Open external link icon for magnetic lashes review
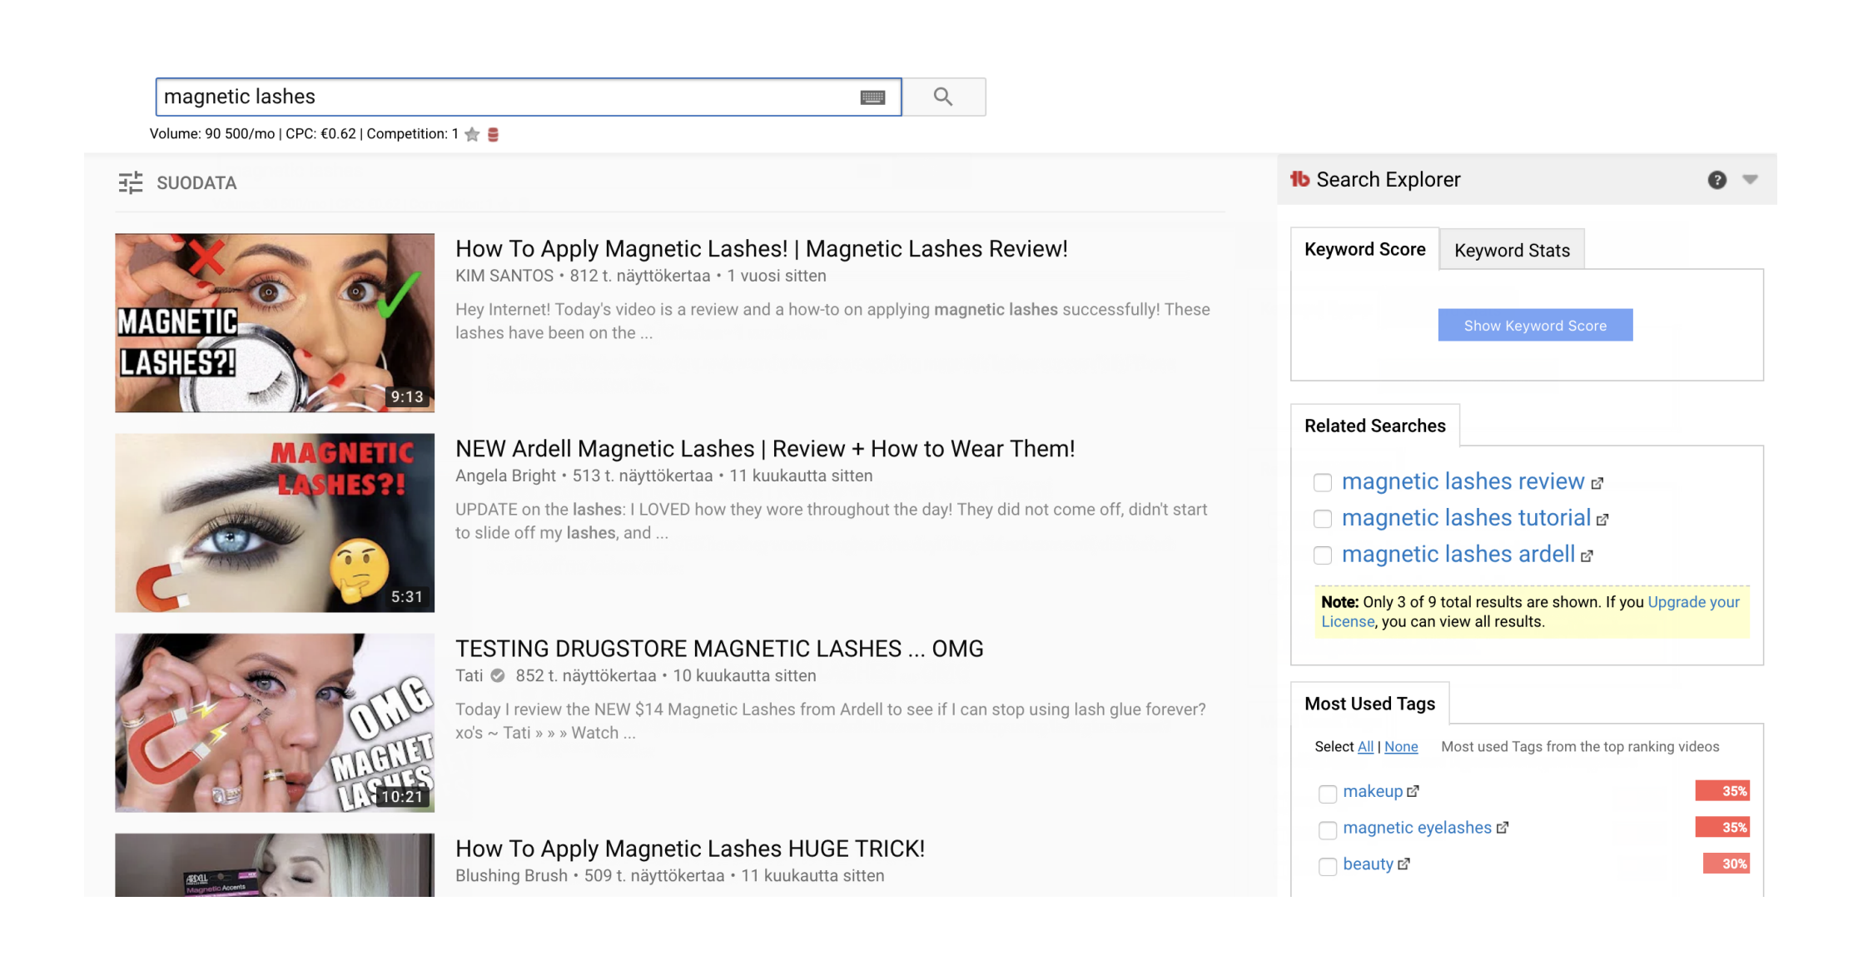 pos(1597,484)
